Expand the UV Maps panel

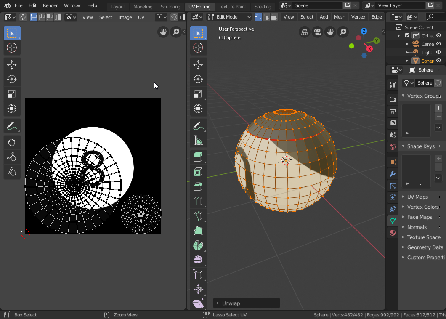pyautogui.click(x=403, y=197)
